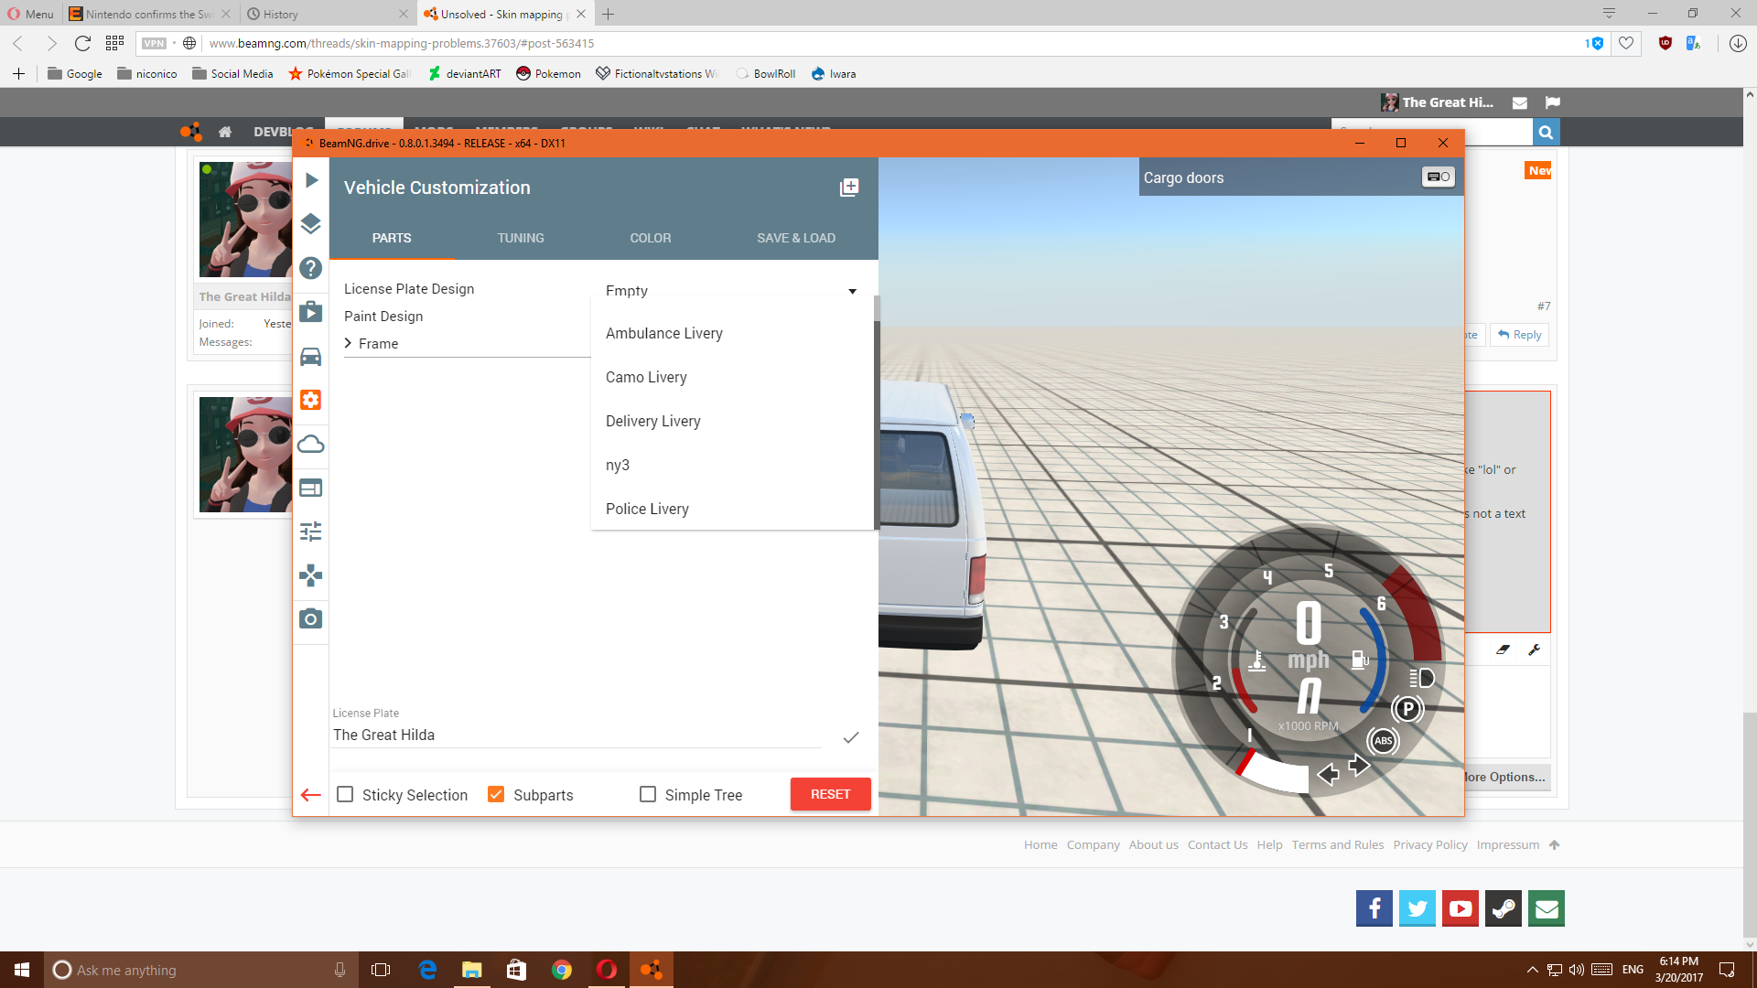
Task: Click the forum search magnifier button
Action: click(x=1546, y=133)
